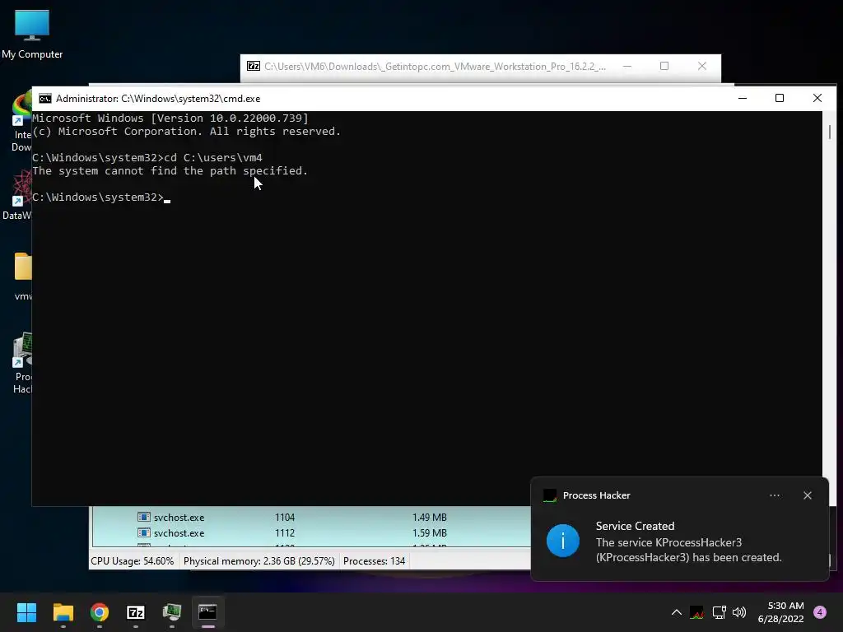Click the Service Created info icon
Screen dimensions: 843x632
[563, 541]
